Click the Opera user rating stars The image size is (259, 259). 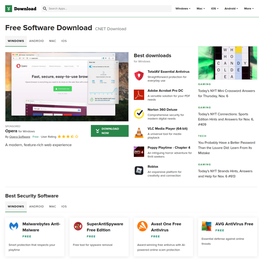coord(68,137)
